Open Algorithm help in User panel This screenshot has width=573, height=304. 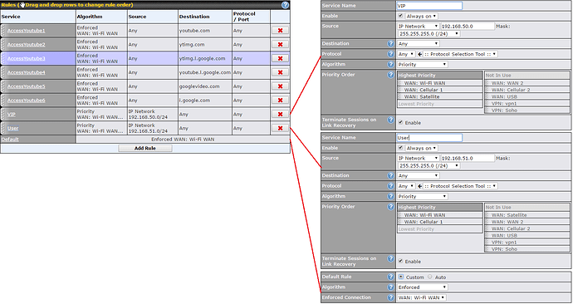(390, 196)
